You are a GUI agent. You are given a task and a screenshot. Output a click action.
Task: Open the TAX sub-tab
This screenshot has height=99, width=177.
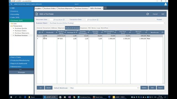[x=89, y=28]
